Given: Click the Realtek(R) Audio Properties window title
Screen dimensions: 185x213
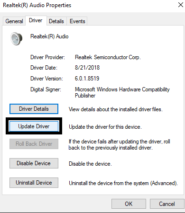Looking at the screenshot, I should coord(37,5).
